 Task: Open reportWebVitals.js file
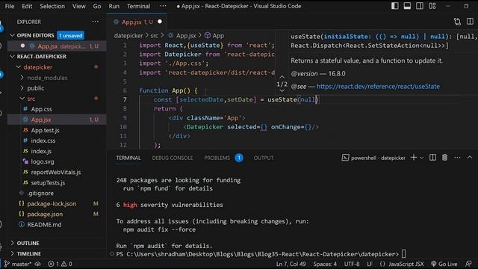(x=56, y=172)
